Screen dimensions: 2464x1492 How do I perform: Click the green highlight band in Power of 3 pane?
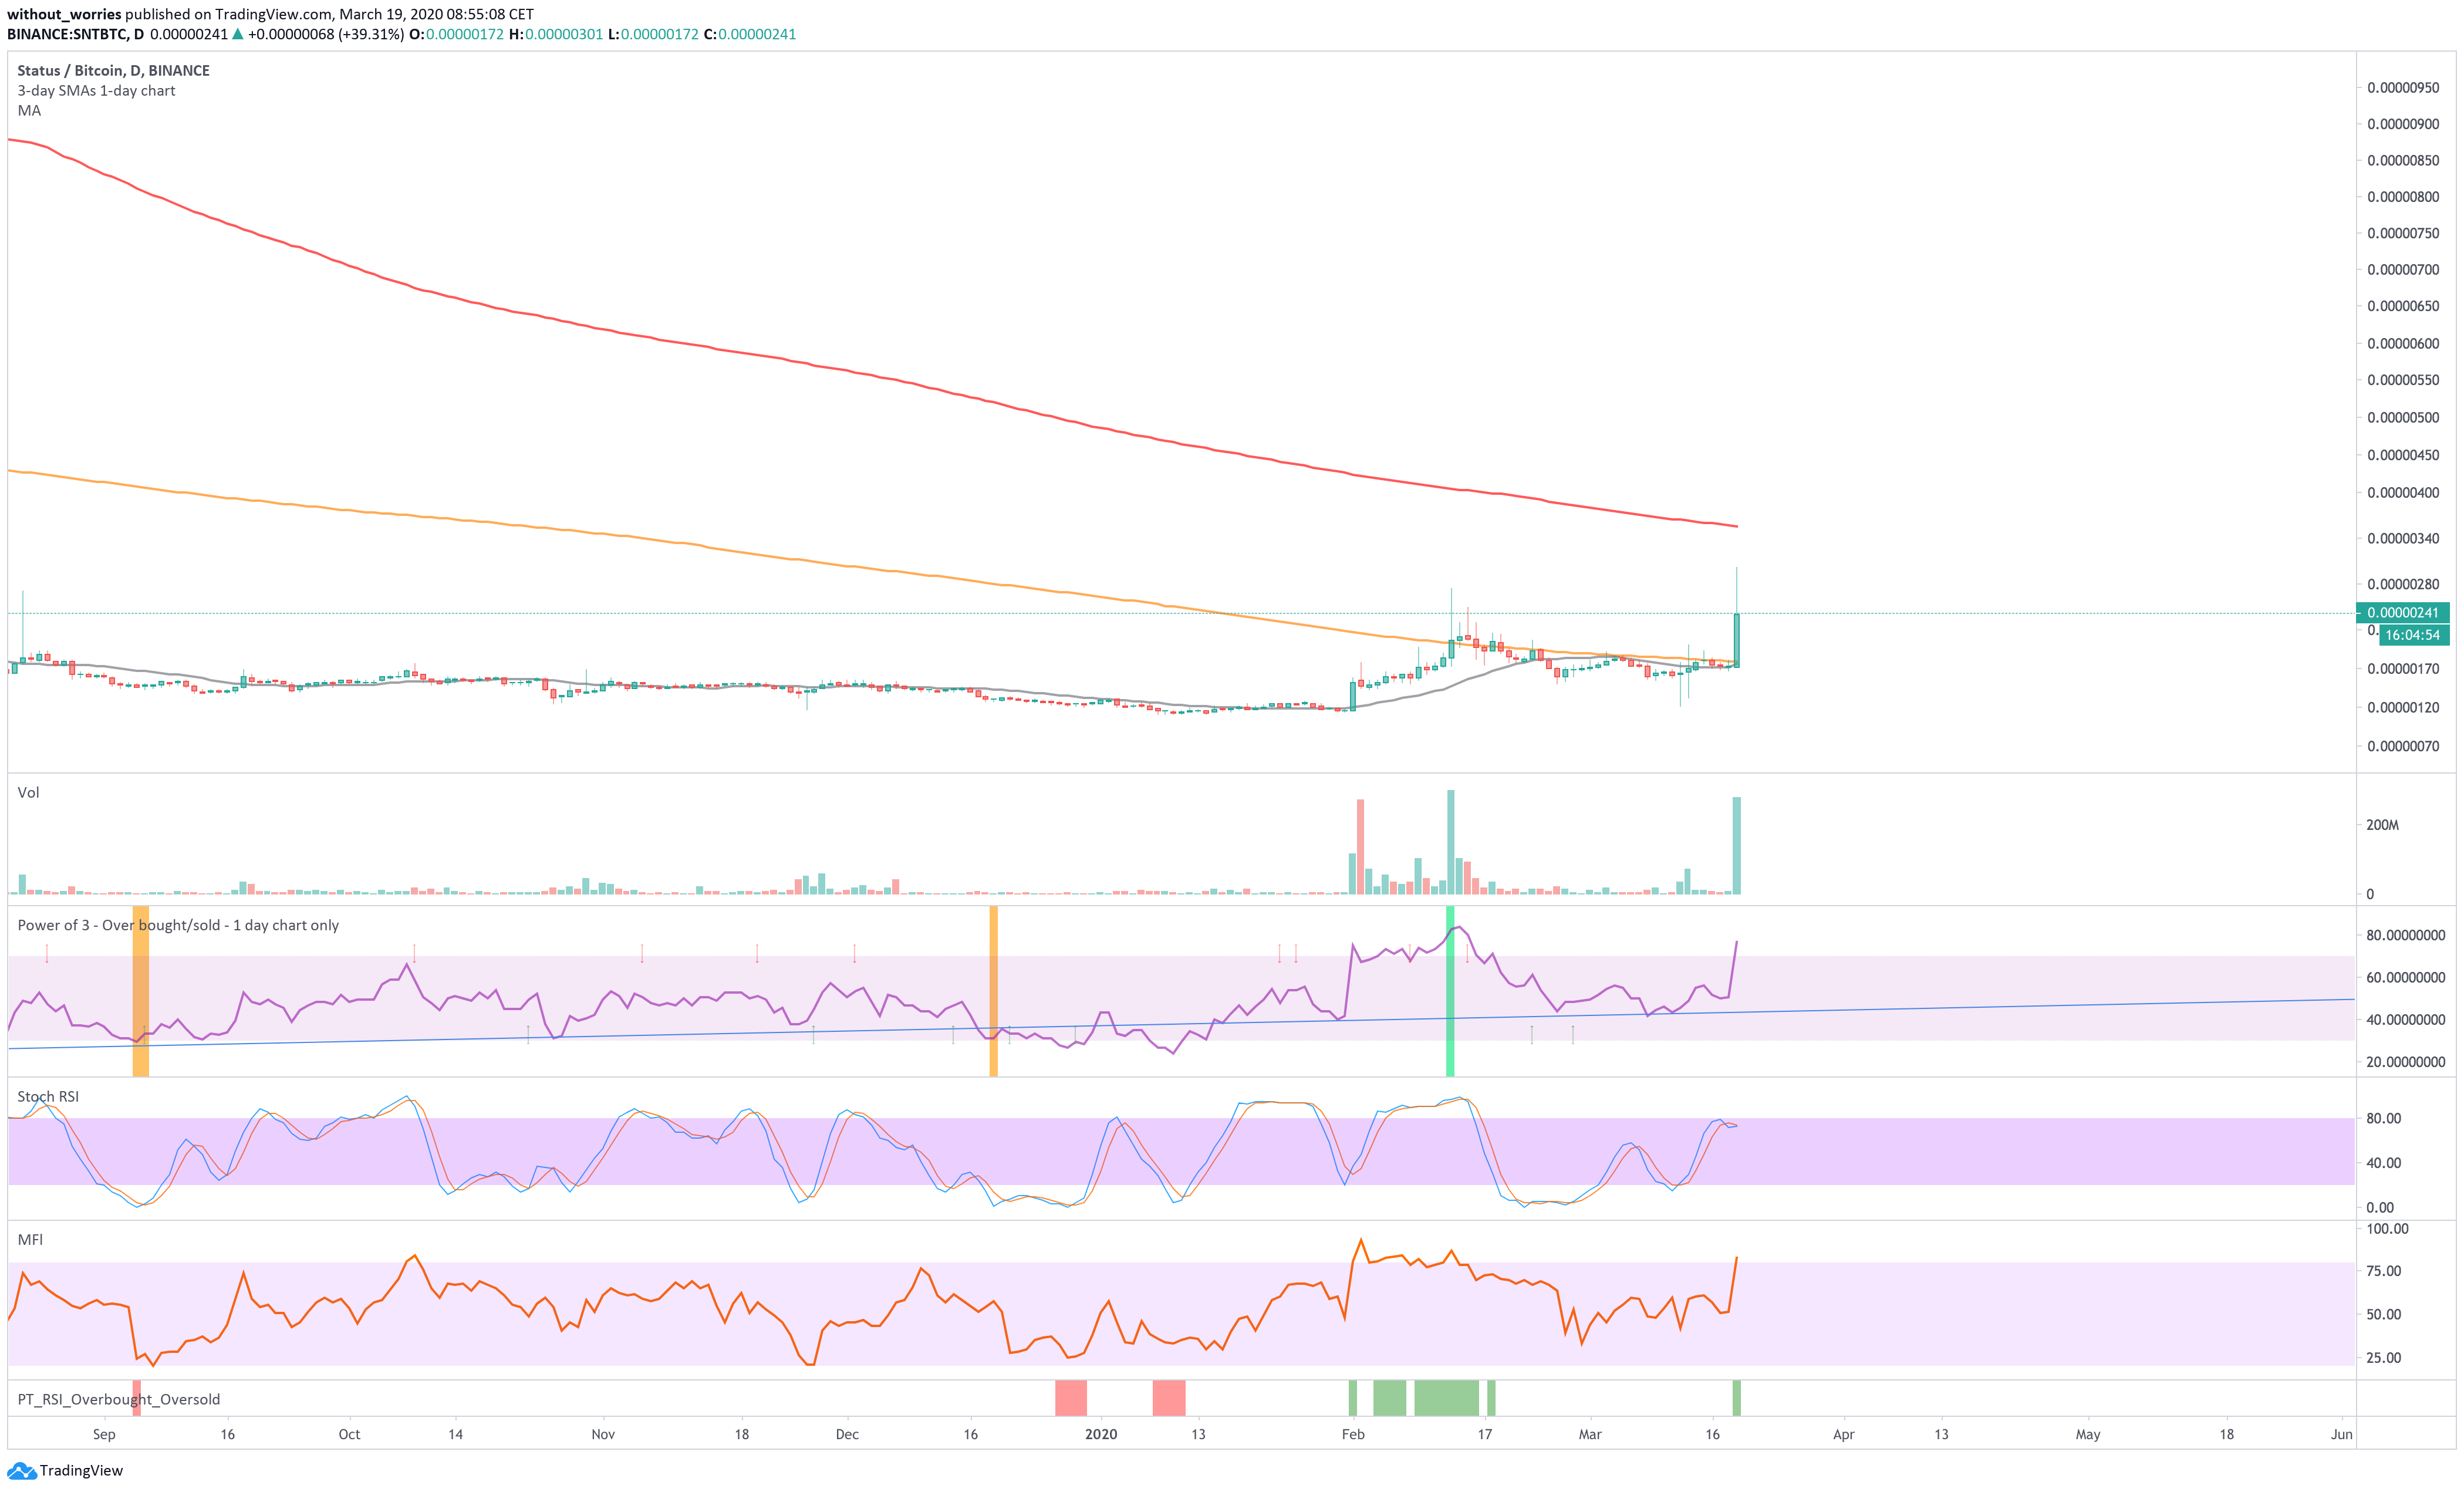click(1450, 991)
